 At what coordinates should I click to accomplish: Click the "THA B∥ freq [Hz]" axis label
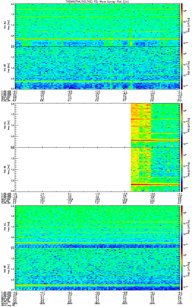click(6, 68)
